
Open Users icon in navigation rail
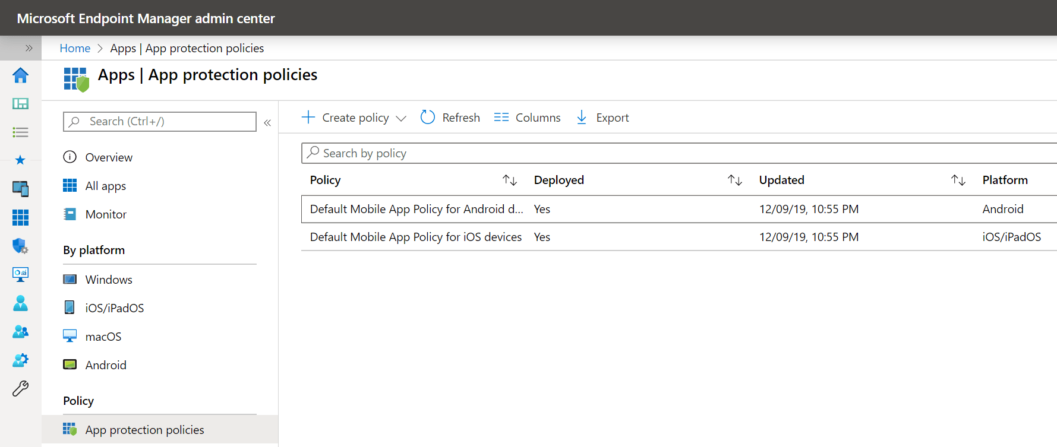20,303
